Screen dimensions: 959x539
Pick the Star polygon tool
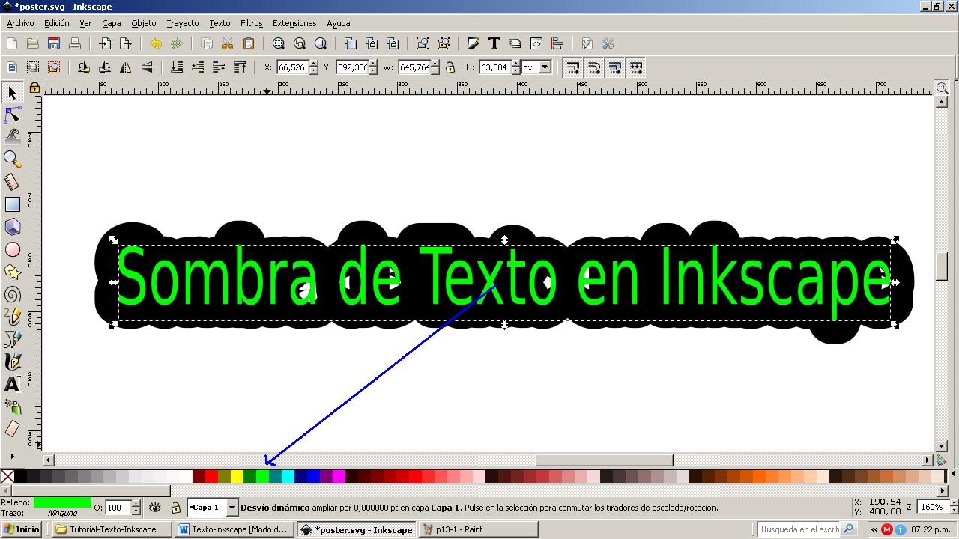tap(12, 271)
